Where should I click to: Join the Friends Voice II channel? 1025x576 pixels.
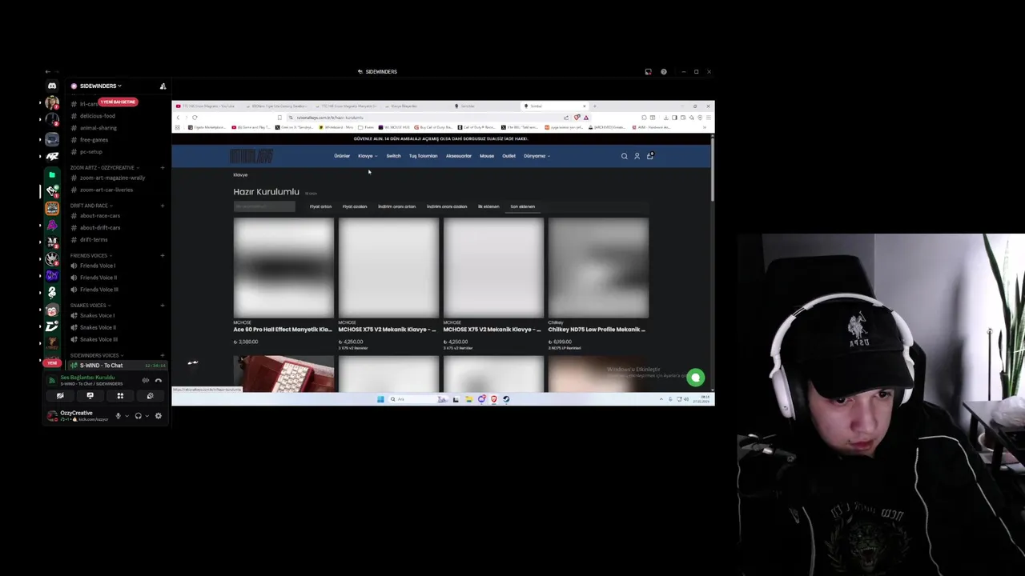(98, 278)
